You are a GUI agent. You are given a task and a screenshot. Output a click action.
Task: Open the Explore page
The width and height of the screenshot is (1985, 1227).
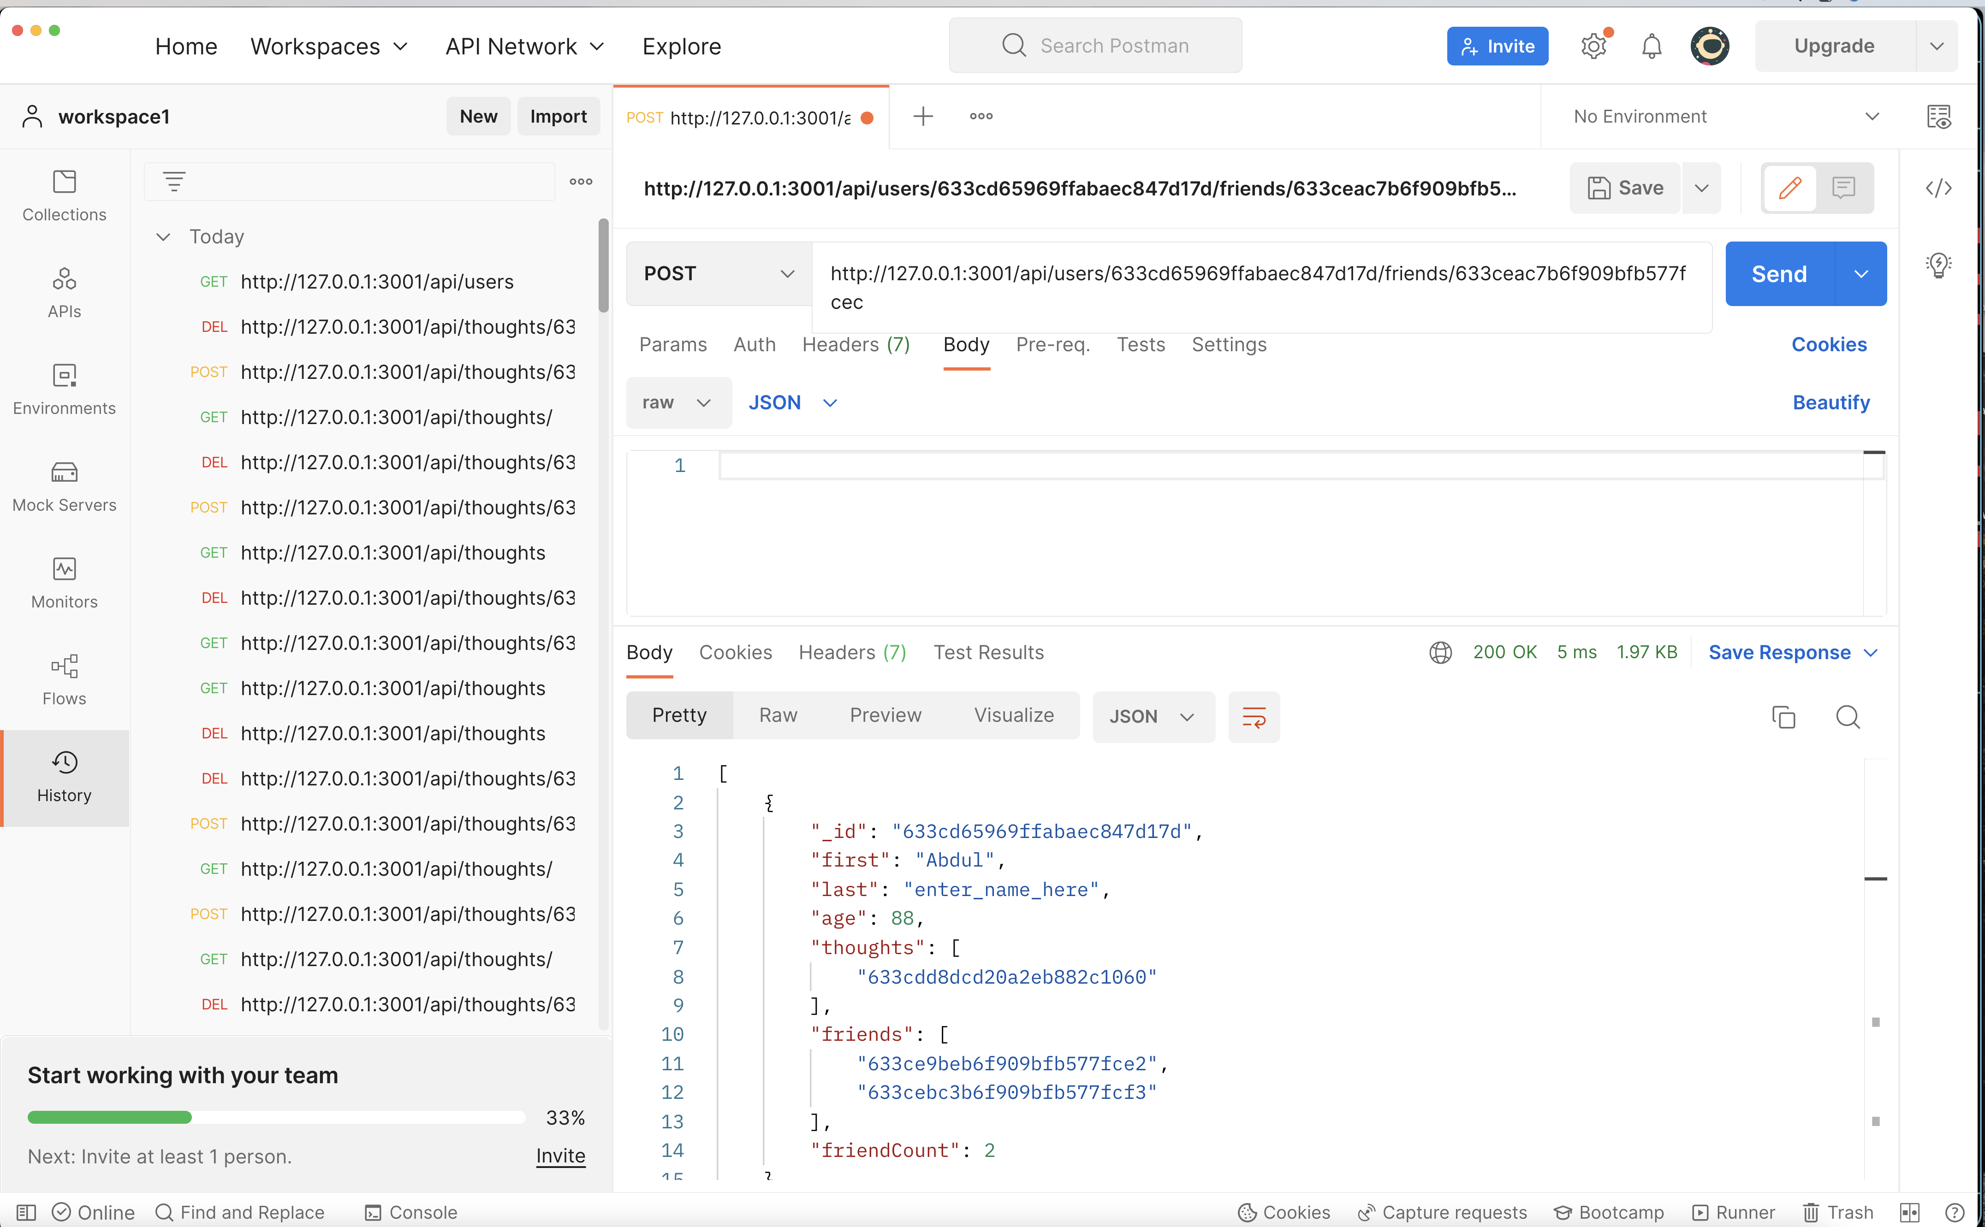[x=681, y=46]
